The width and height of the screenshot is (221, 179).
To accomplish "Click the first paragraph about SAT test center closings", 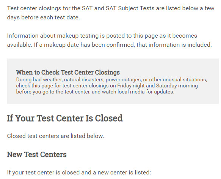I will pos(111,13).
